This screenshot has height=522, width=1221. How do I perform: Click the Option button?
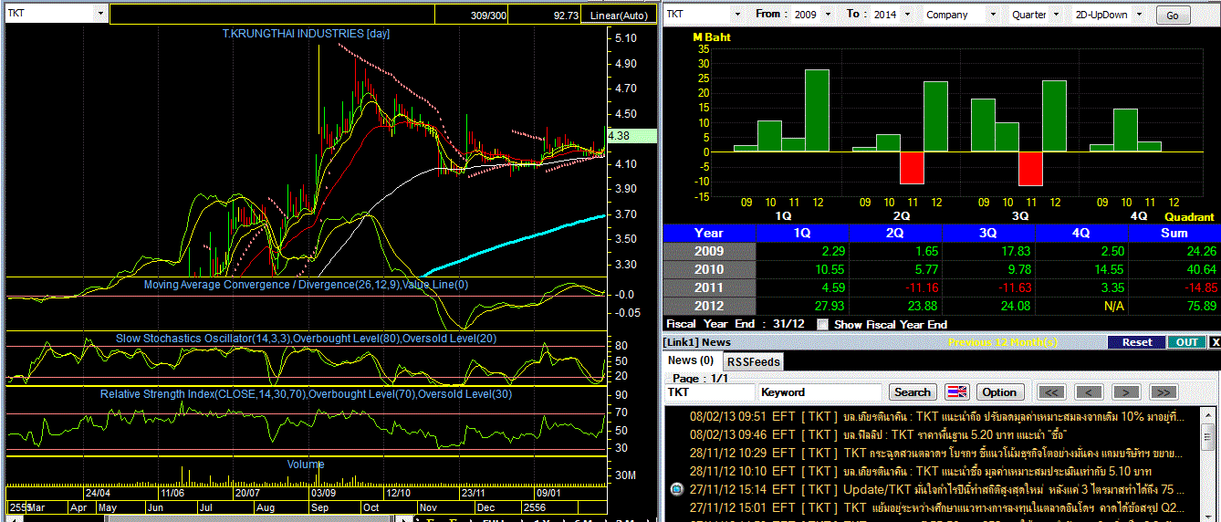click(x=999, y=391)
